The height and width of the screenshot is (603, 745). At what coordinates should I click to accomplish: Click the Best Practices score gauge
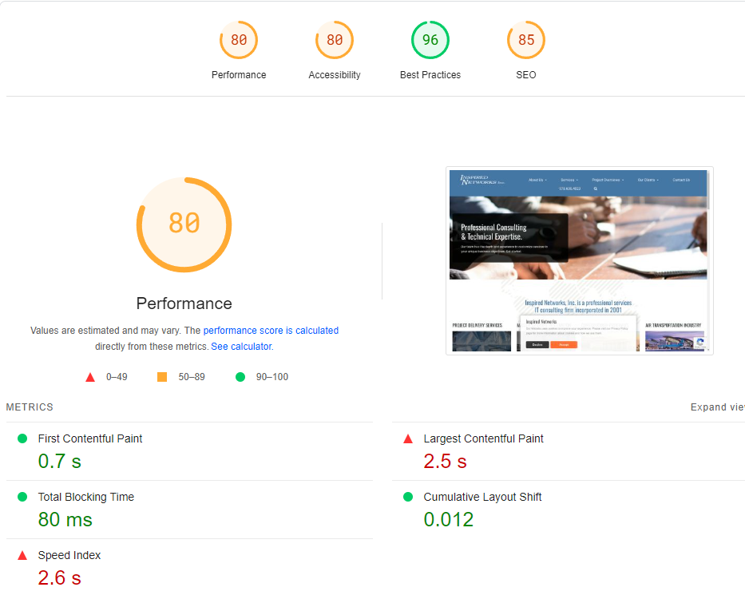[430, 40]
